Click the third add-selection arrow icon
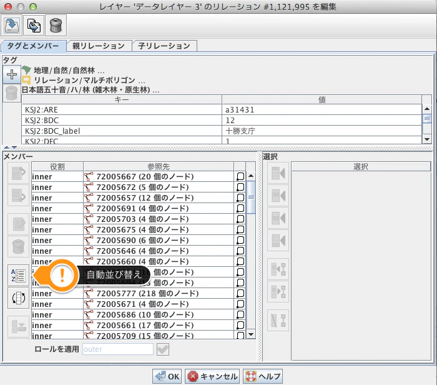The image size is (437, 385). 278,218
